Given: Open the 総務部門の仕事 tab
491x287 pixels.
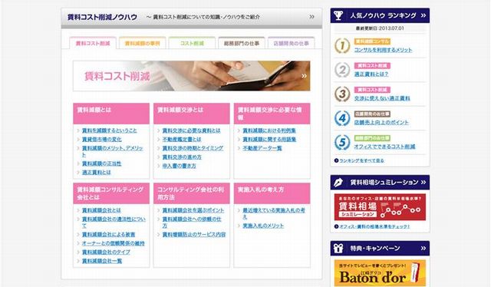Looking at the screenshot, I should pos(242,43).
